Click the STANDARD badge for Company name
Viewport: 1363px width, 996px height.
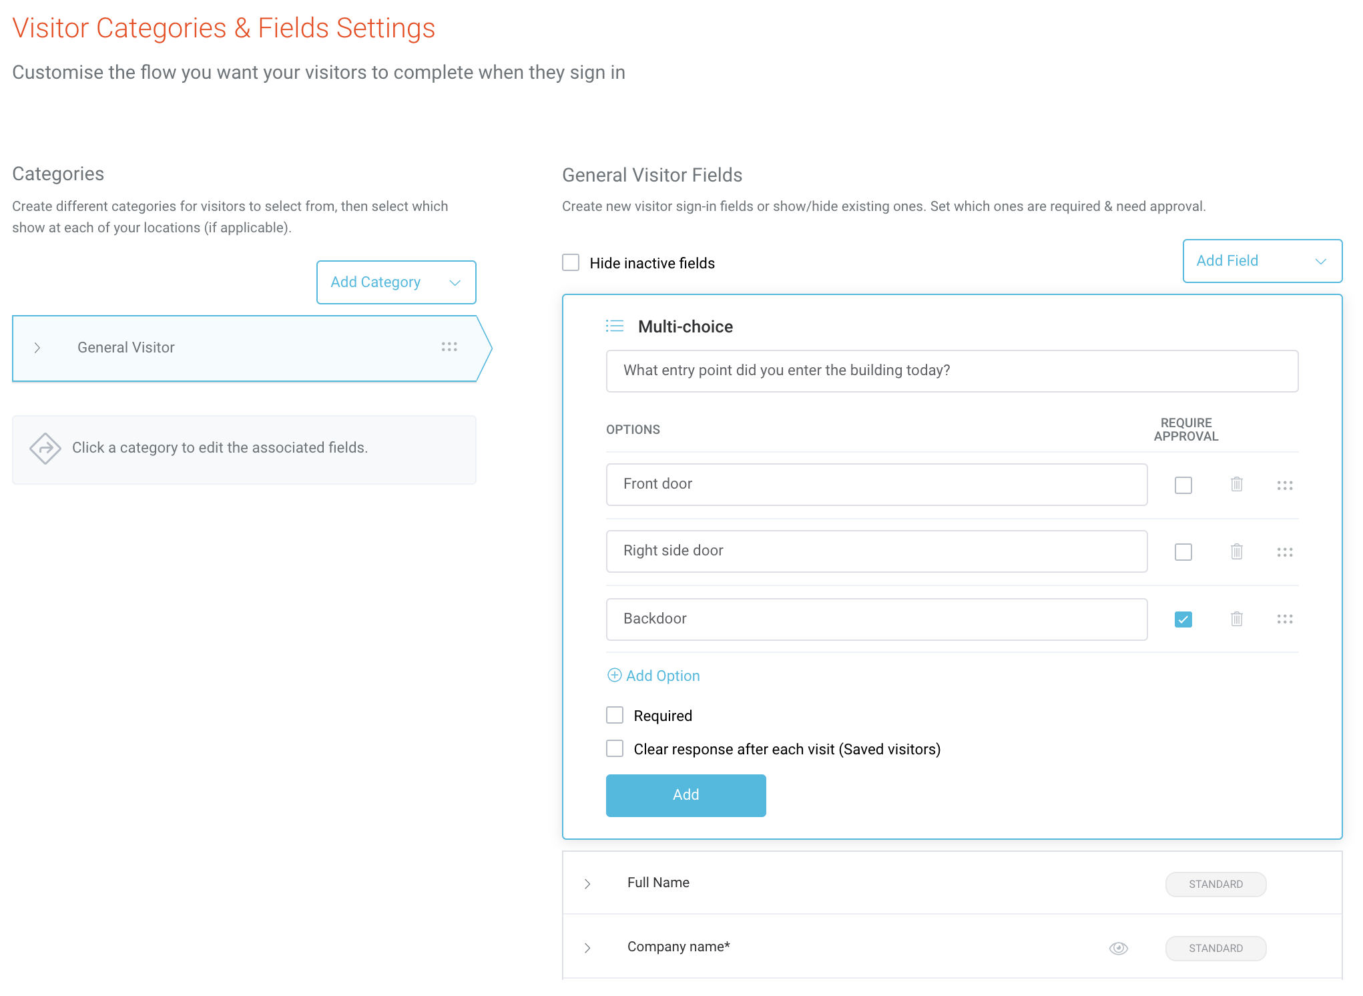click(x=1215, y=948)
